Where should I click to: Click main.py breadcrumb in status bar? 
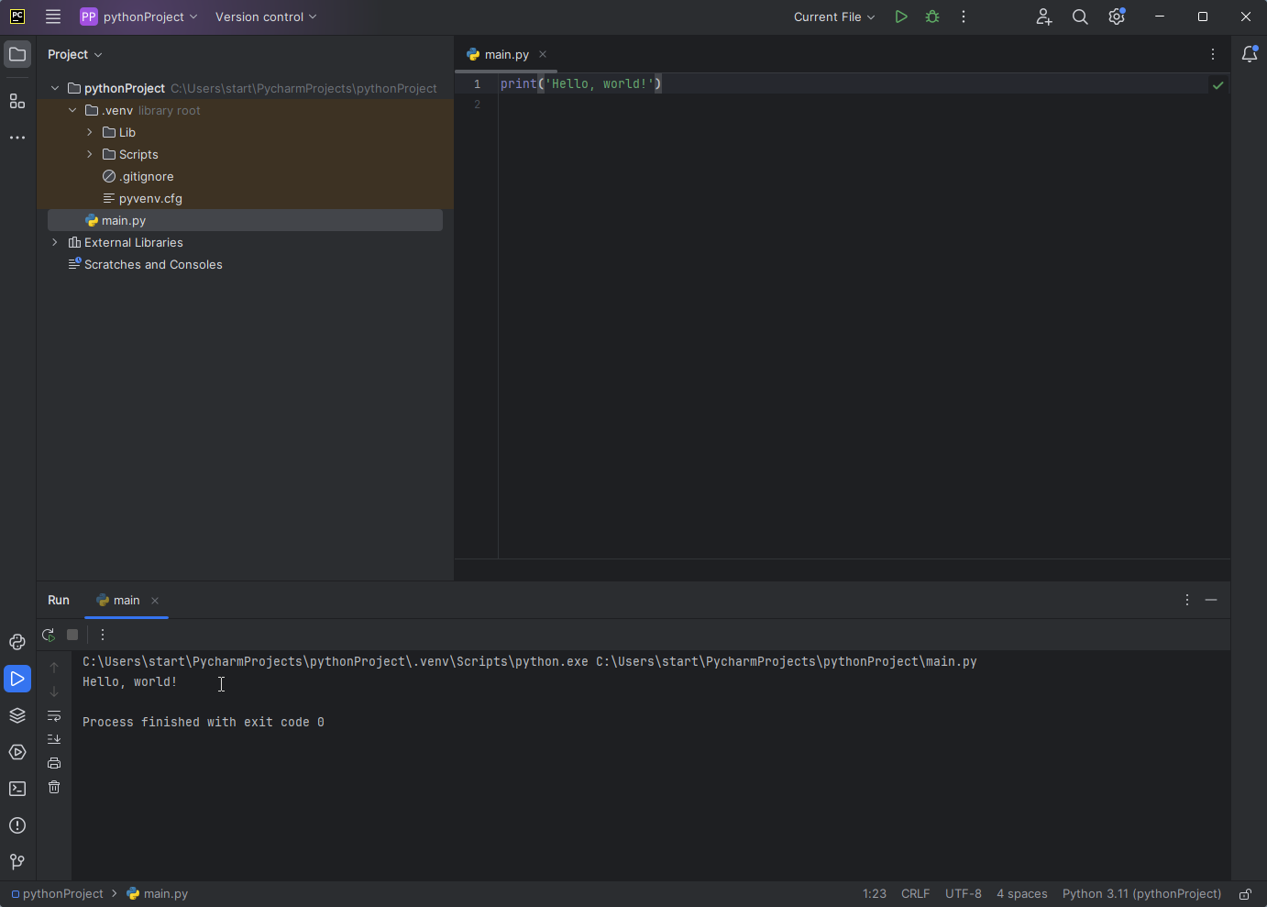coord(158,893)
